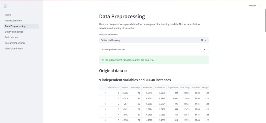Open the three-dot main menu
Image resolution: width=266 pixels, height=123 pixels.
[x=260, y=6]
